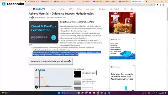
Task: Open Thomas Hamilton author link
Action: pyautogui.click(x=40, y=18)
